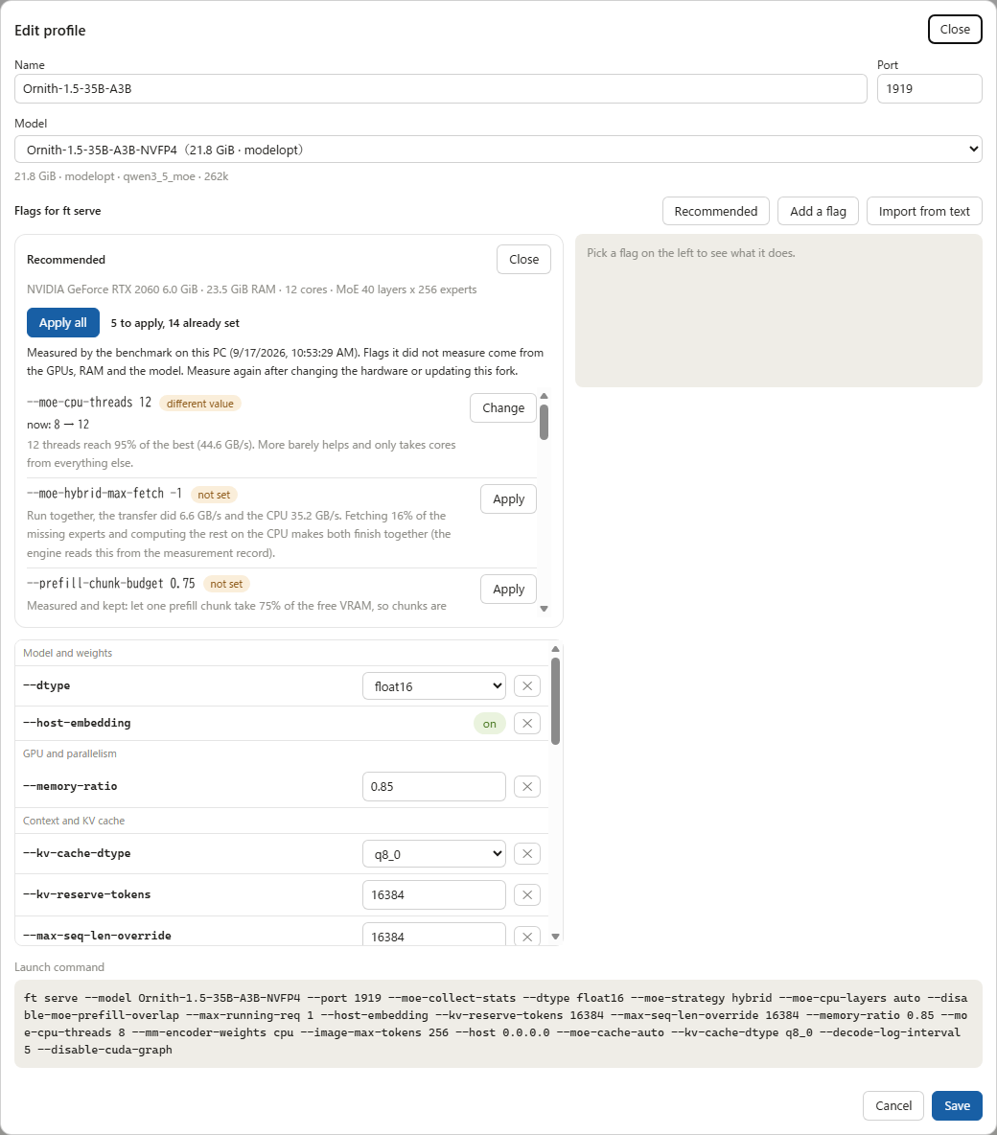997x1135 pixels.
Task: Click the "not set" badge on --prefill-chunk-budget
Action: tap(226, 584)
